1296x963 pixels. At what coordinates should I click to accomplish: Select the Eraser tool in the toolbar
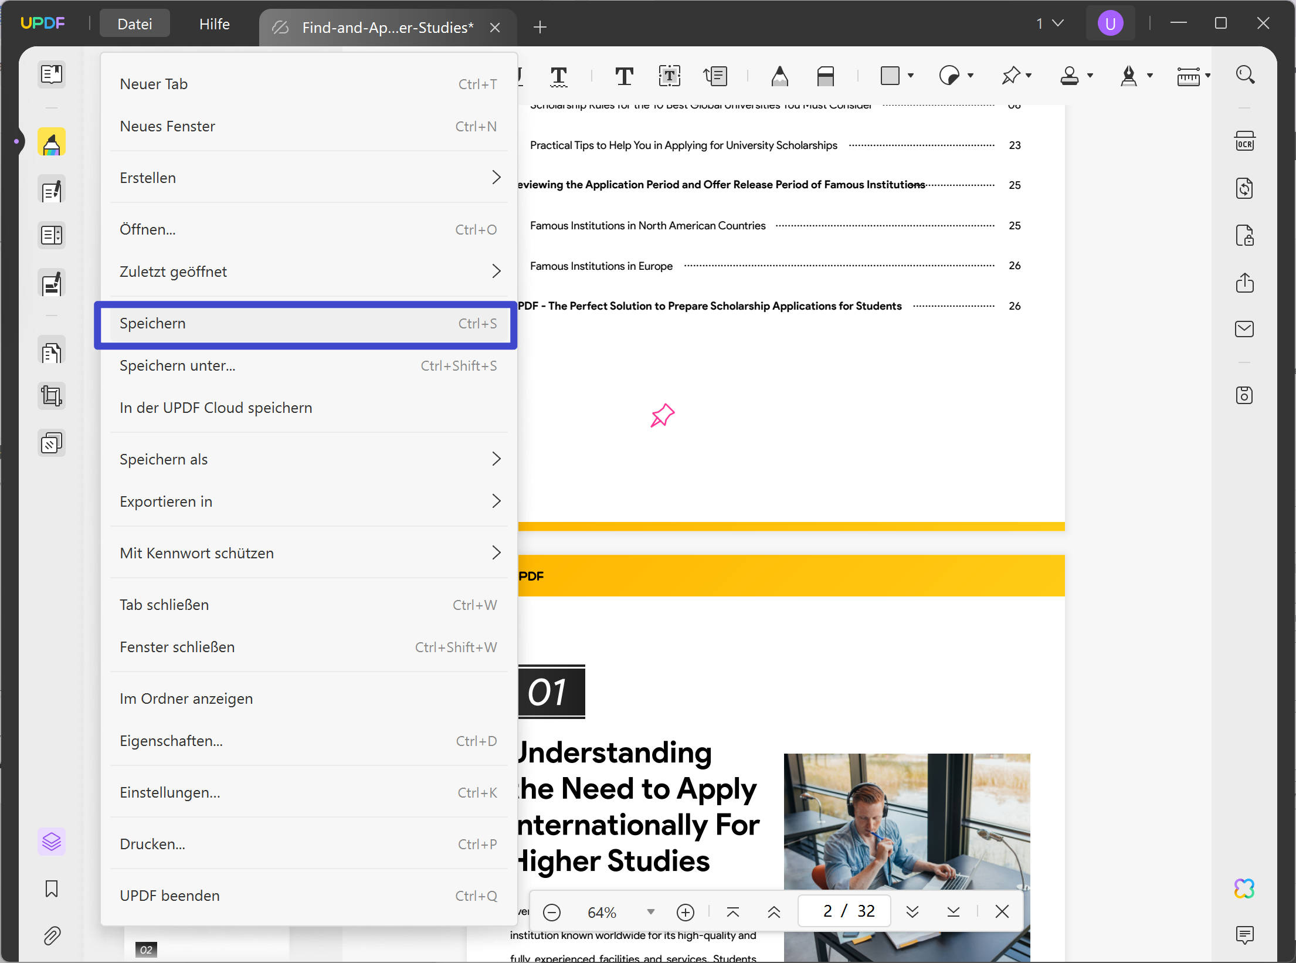click(x=826, y=76)
